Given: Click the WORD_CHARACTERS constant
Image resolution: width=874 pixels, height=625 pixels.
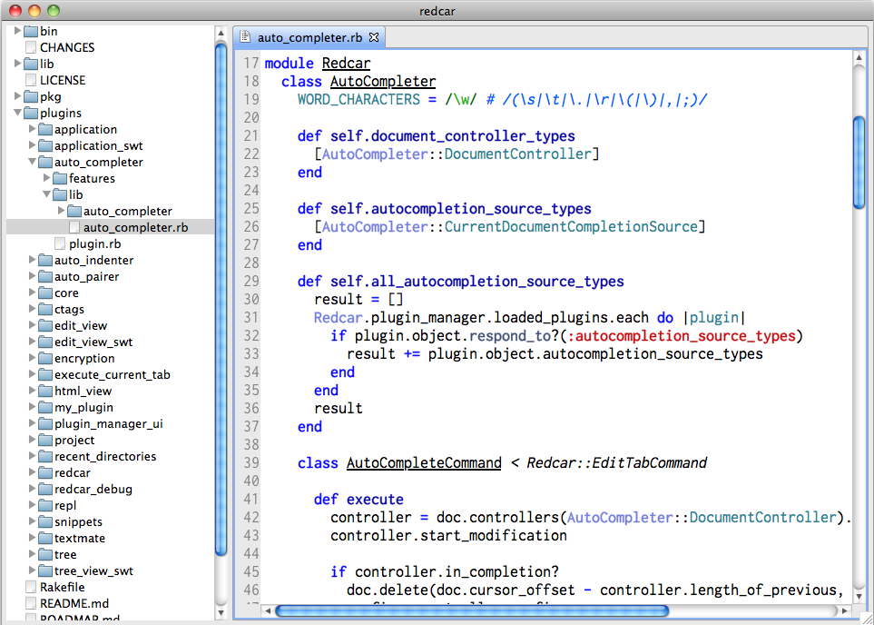Looking at the screenshot, I should pos(359,100).
